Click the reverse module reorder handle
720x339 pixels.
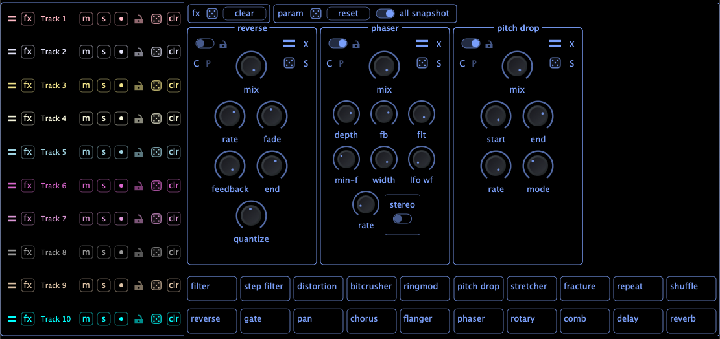pyautogui.click(x=289, y=44)
